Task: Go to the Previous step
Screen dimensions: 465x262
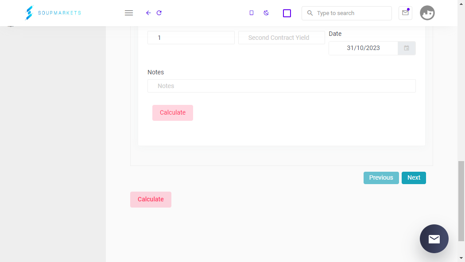Action: [381, 178]
